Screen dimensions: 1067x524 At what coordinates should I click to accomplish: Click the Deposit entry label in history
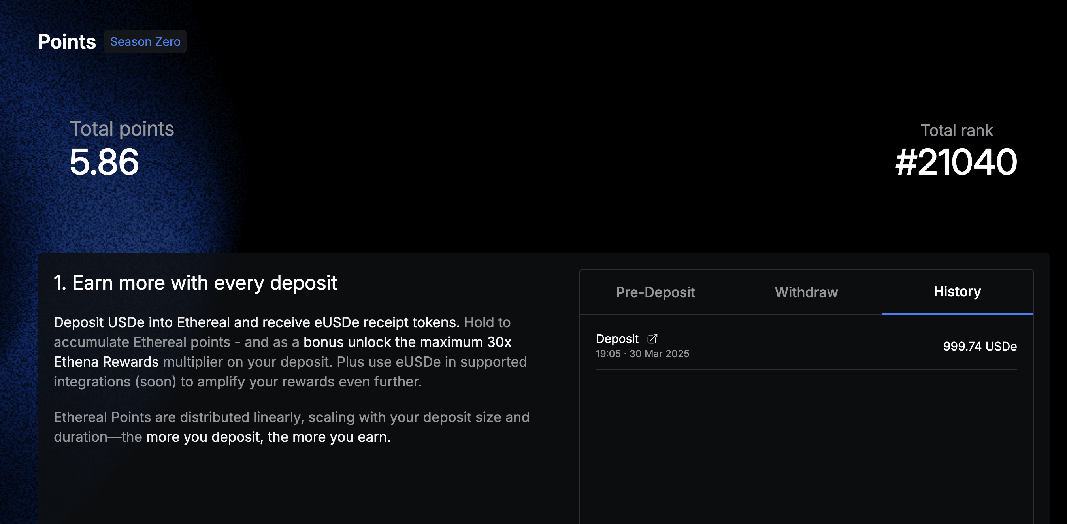tap(617, 339)
